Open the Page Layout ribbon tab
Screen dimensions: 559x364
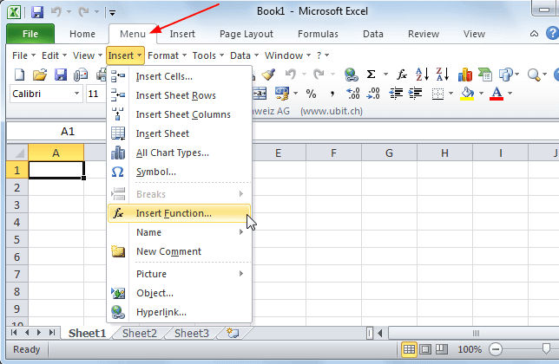[x=247, y=34]
